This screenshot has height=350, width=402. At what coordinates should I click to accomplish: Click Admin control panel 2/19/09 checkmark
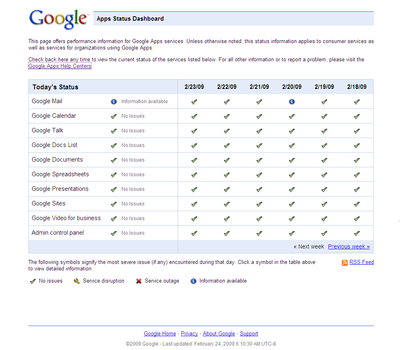point(324,233)
